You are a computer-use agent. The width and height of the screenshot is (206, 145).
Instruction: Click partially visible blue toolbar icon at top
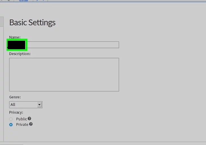pyautogui.click(x=23, y=1)
